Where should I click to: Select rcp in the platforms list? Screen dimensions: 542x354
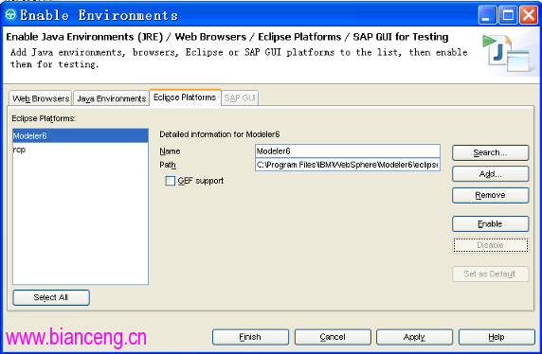(81, 150)
